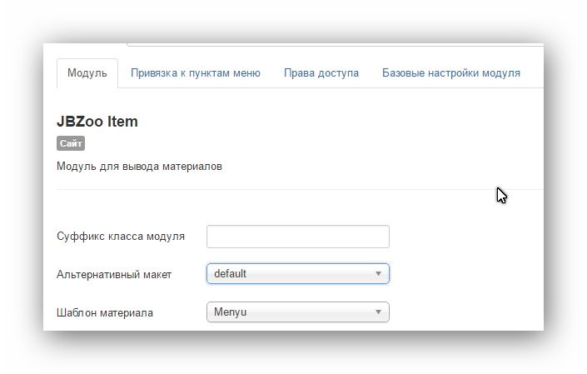Open the Альтернативный макет dropdown
The height and width of the screenshot is (374, 587).
(297, 273)
